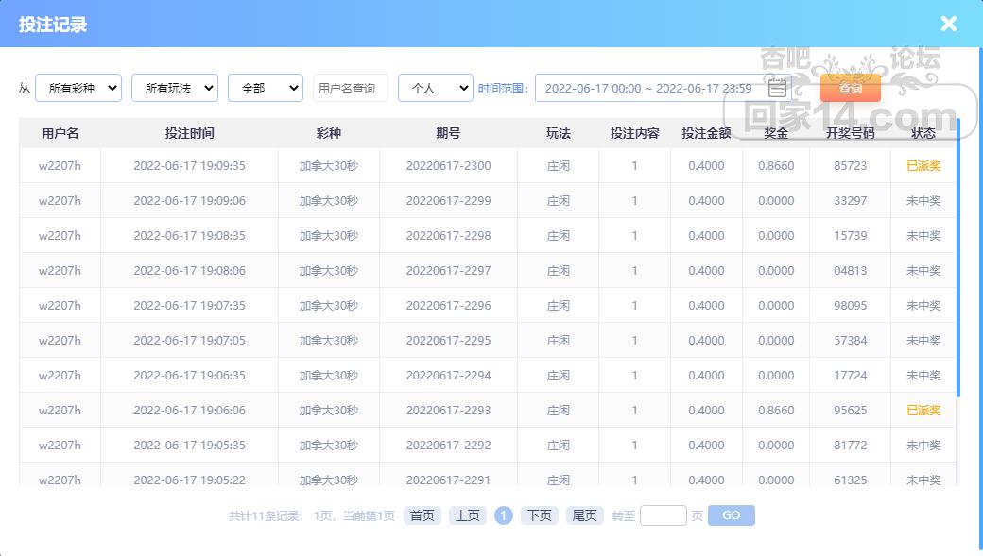Image resolution: width=983 pixels, height=556 pixels.
Task: Click the vertical table scrollbar
Action: (x=957, y=257)
